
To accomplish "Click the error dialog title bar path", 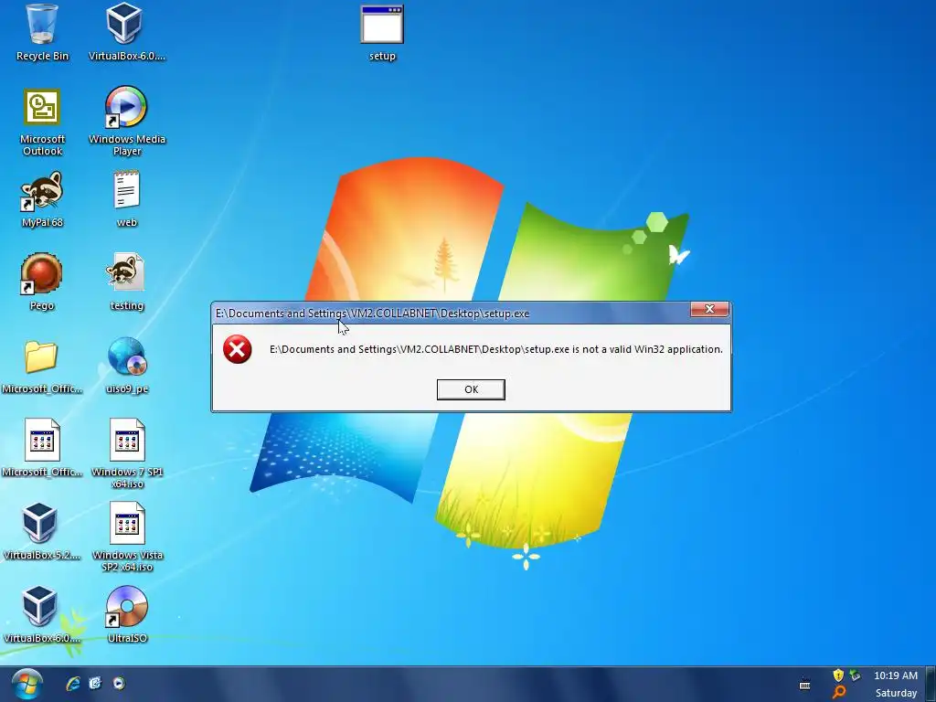I will (x=373, y=314).
